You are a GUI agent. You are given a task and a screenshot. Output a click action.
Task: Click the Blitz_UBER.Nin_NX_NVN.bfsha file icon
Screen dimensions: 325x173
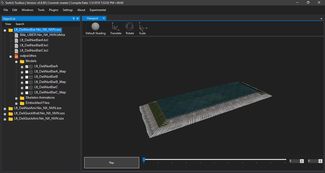16,35
